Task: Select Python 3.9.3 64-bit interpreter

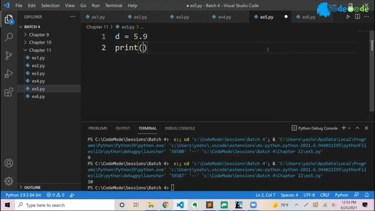Action: [23, 195]
